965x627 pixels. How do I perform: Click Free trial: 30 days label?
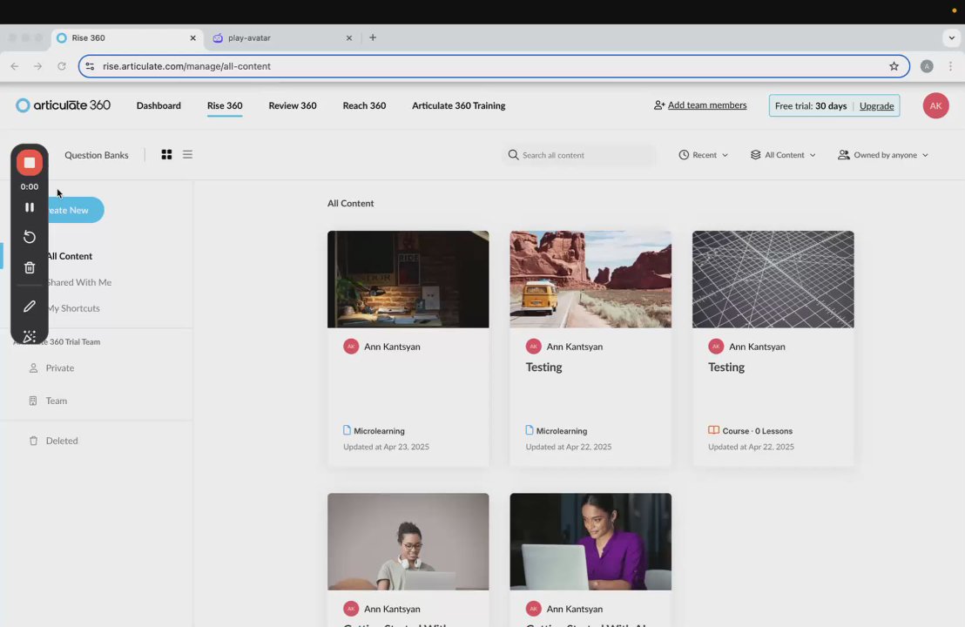tap(811, 106)
